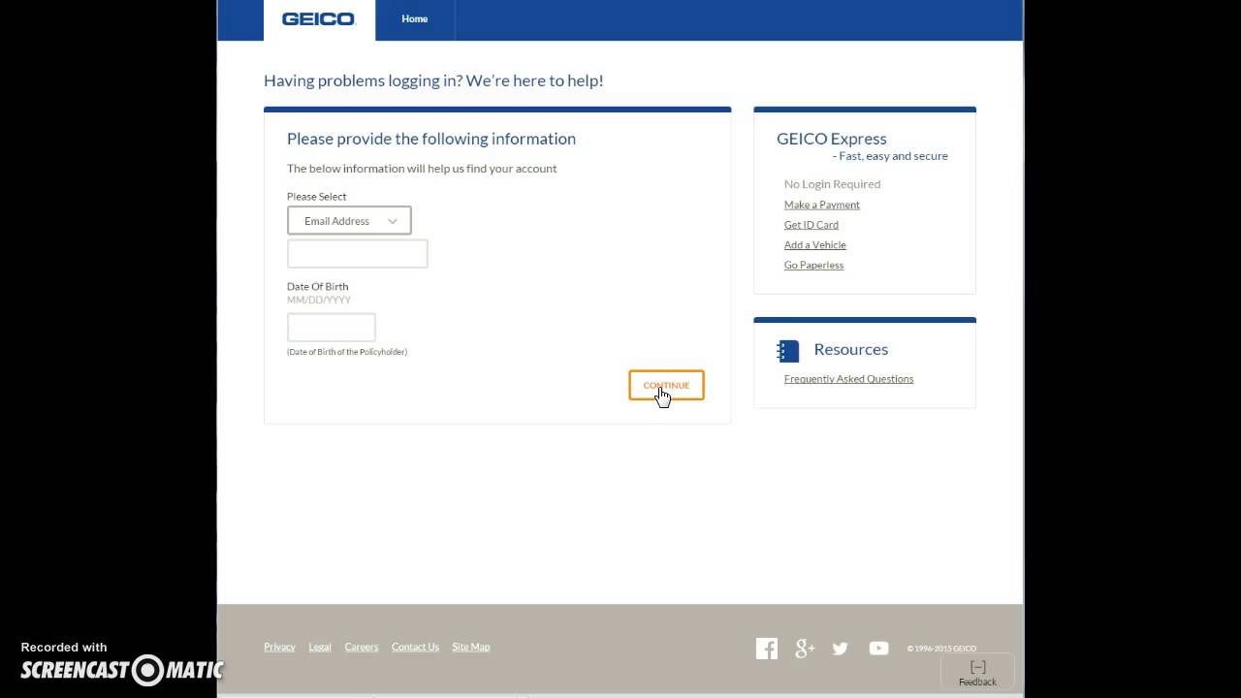1241x698 pixels.
Task: Open the Contact Us footer link
Action: click(415, 648)
